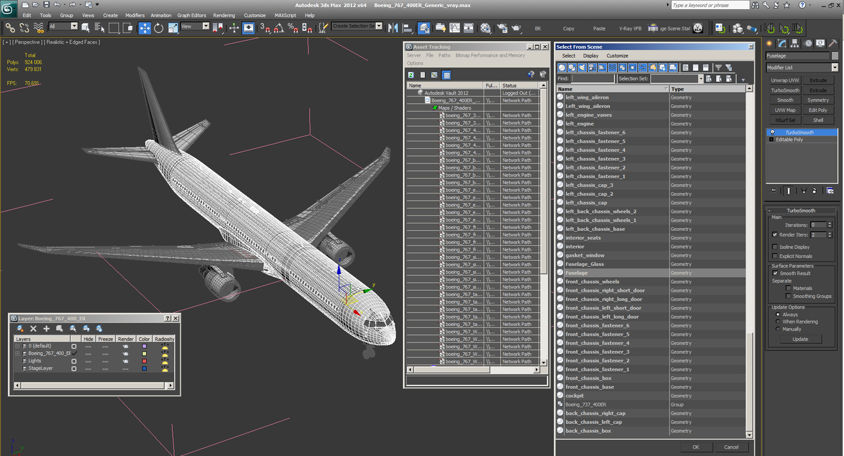Screen dimensions: 844x456
Task: Toggle Display Cameras filter in Select From Scene
Action: [592, 68]
